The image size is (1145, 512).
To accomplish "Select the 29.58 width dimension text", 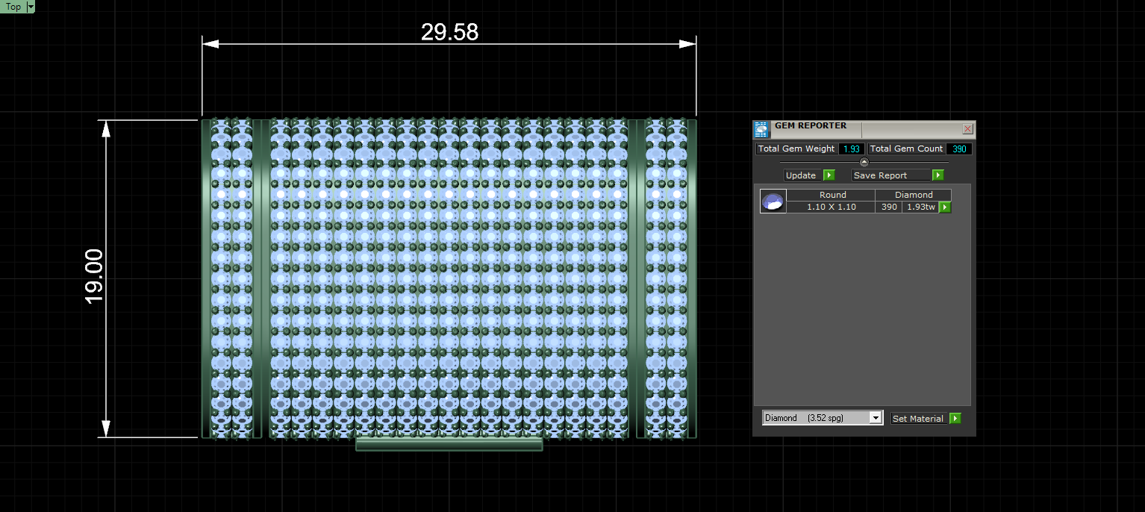I will pyautogui.click(x=449, y=32).
